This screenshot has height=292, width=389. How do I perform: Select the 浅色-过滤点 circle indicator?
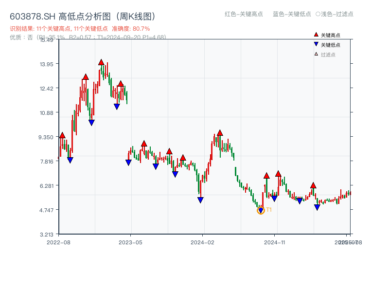tap(318, 14)
